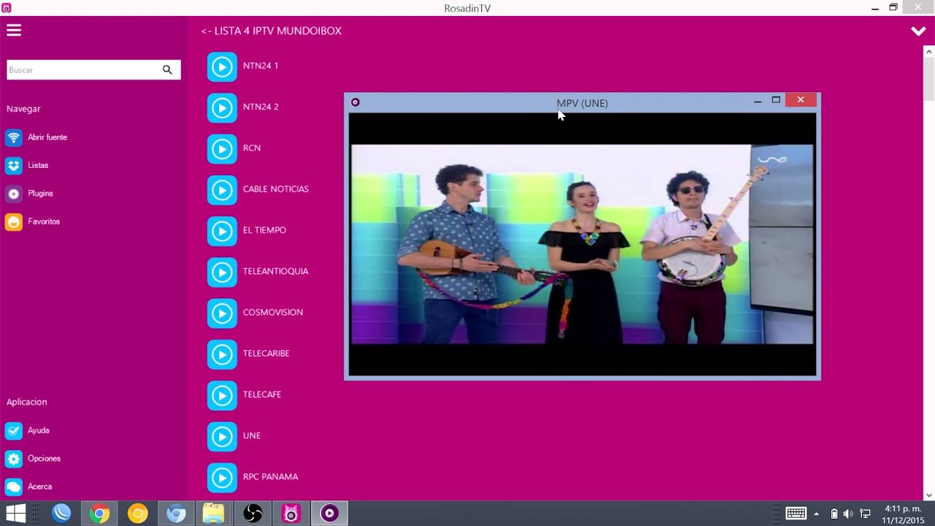Maximize the MPV (UNE) window
This screenshot has width=935, height=526.
(x=776, y=100)
